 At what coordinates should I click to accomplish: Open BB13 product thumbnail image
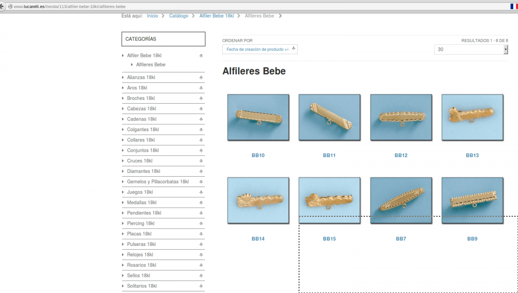pyautogui.click(x=472, y=118)
